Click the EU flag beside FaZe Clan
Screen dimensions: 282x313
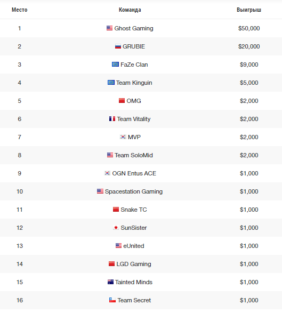115,65
